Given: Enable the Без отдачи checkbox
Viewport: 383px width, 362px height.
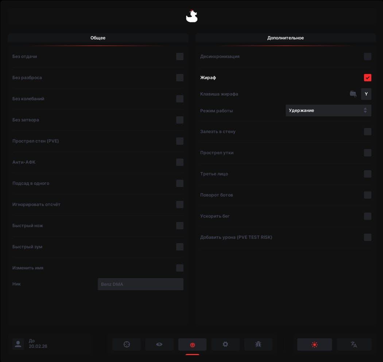Looking at the screenshot, I should 180,57.
